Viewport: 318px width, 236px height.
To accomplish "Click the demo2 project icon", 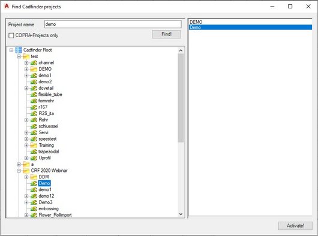I will 34,82.
